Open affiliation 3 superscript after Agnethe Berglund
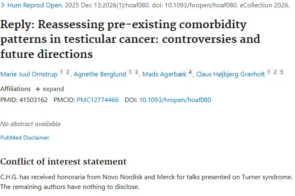295x196 pixels. pos(136,73)
